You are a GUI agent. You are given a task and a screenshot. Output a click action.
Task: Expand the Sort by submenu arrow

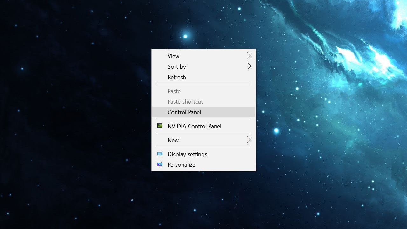[x=249, y=66]
